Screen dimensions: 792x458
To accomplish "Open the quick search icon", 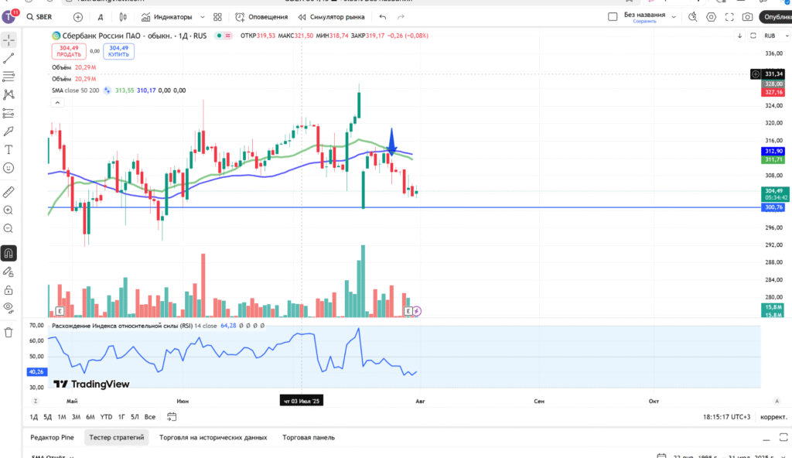I will (x=693, y=17).
